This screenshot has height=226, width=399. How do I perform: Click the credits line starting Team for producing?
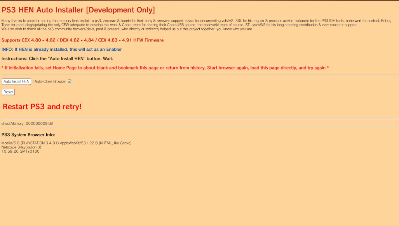[x=179, y=25]
